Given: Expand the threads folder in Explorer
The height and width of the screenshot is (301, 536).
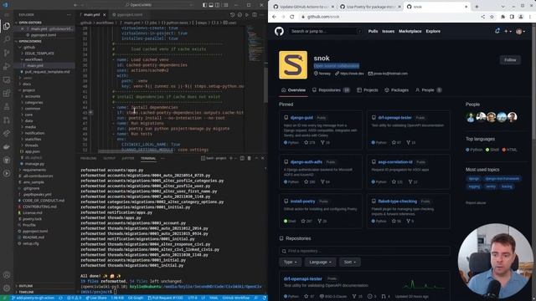Looking at the screenshot, I should click(x=31, y=145).
